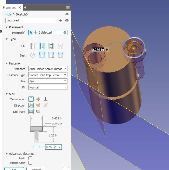The image size is (169, 170).
Task: Choose the countersink seat option
Action: click(x=60, y=55)
